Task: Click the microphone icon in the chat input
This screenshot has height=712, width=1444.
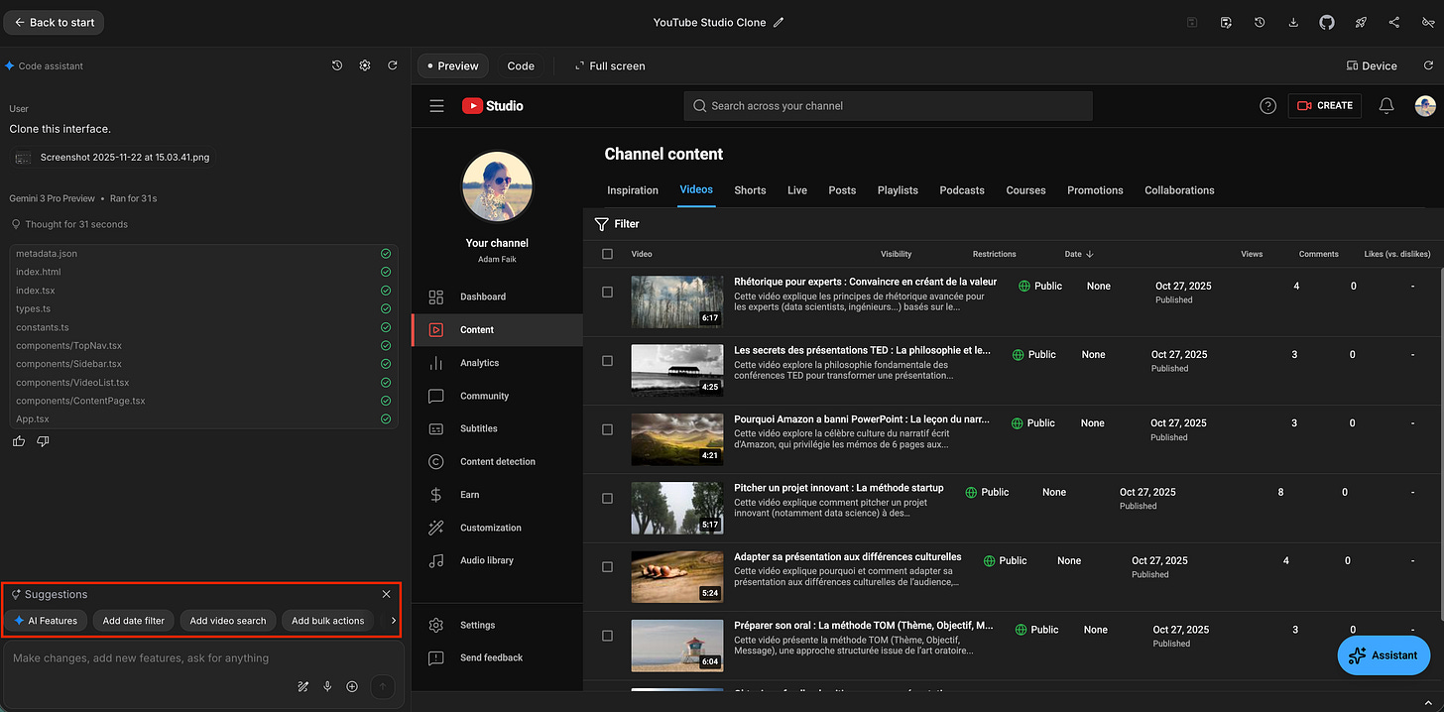Action: tap(327, 686)
